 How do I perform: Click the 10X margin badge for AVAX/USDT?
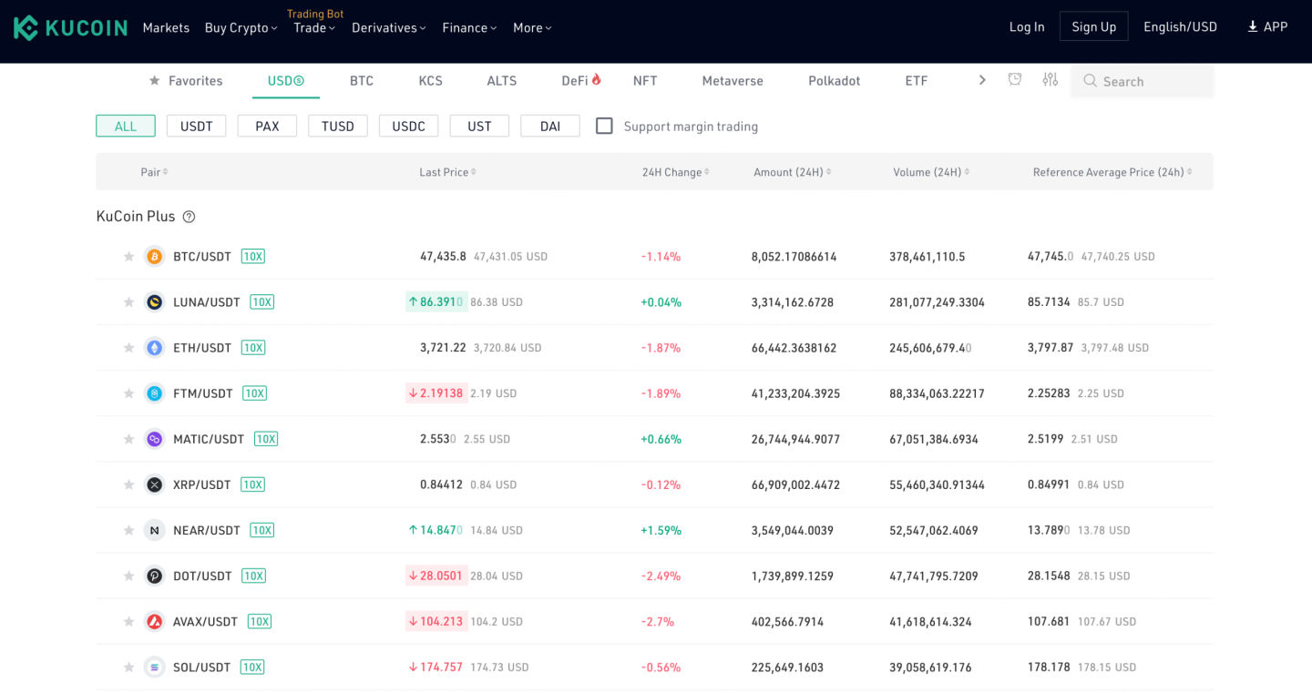pos(260,621)
